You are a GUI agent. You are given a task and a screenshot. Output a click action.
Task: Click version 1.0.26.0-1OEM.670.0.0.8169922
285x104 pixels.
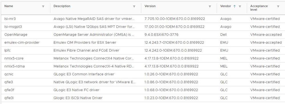(171, 74)
